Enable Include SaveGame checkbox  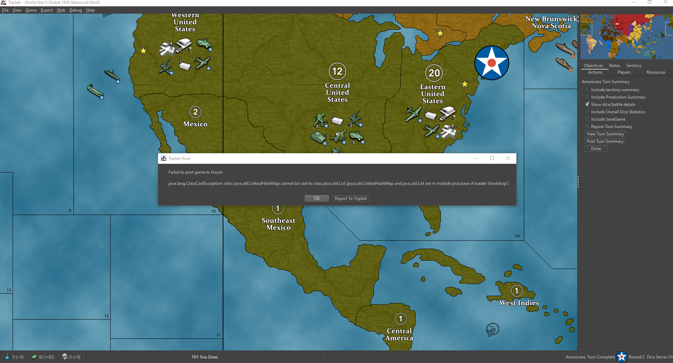click(587, 119)
